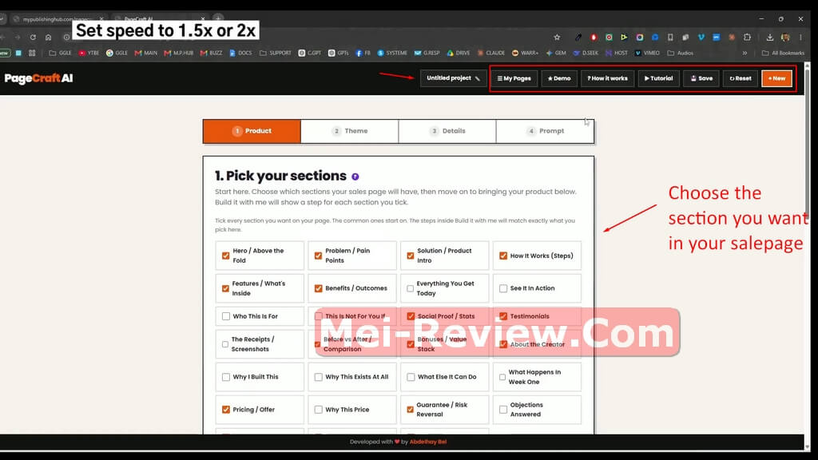Open the Chrome three-dot menu
818x460 pixels.
click(800, 38)
